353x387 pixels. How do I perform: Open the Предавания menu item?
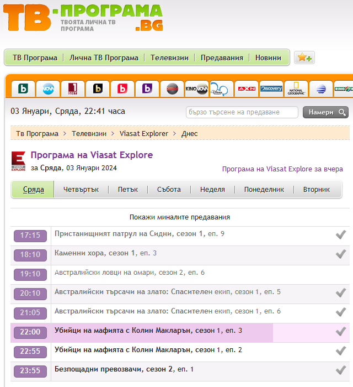pyautogui.click(x=222, y=57)
